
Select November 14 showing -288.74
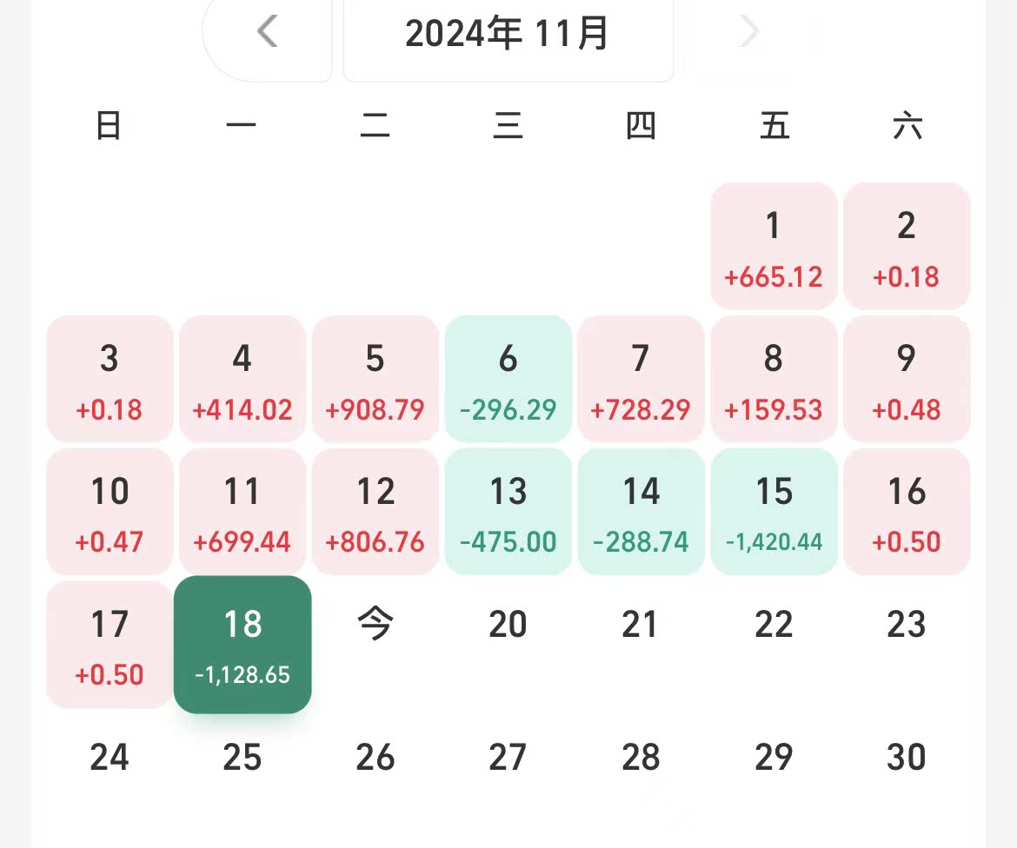(x=641, y=511)
